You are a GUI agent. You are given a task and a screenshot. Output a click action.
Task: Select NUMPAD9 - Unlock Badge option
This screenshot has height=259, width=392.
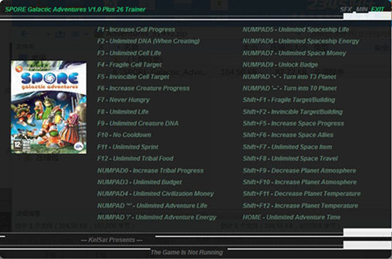(280, 65)
